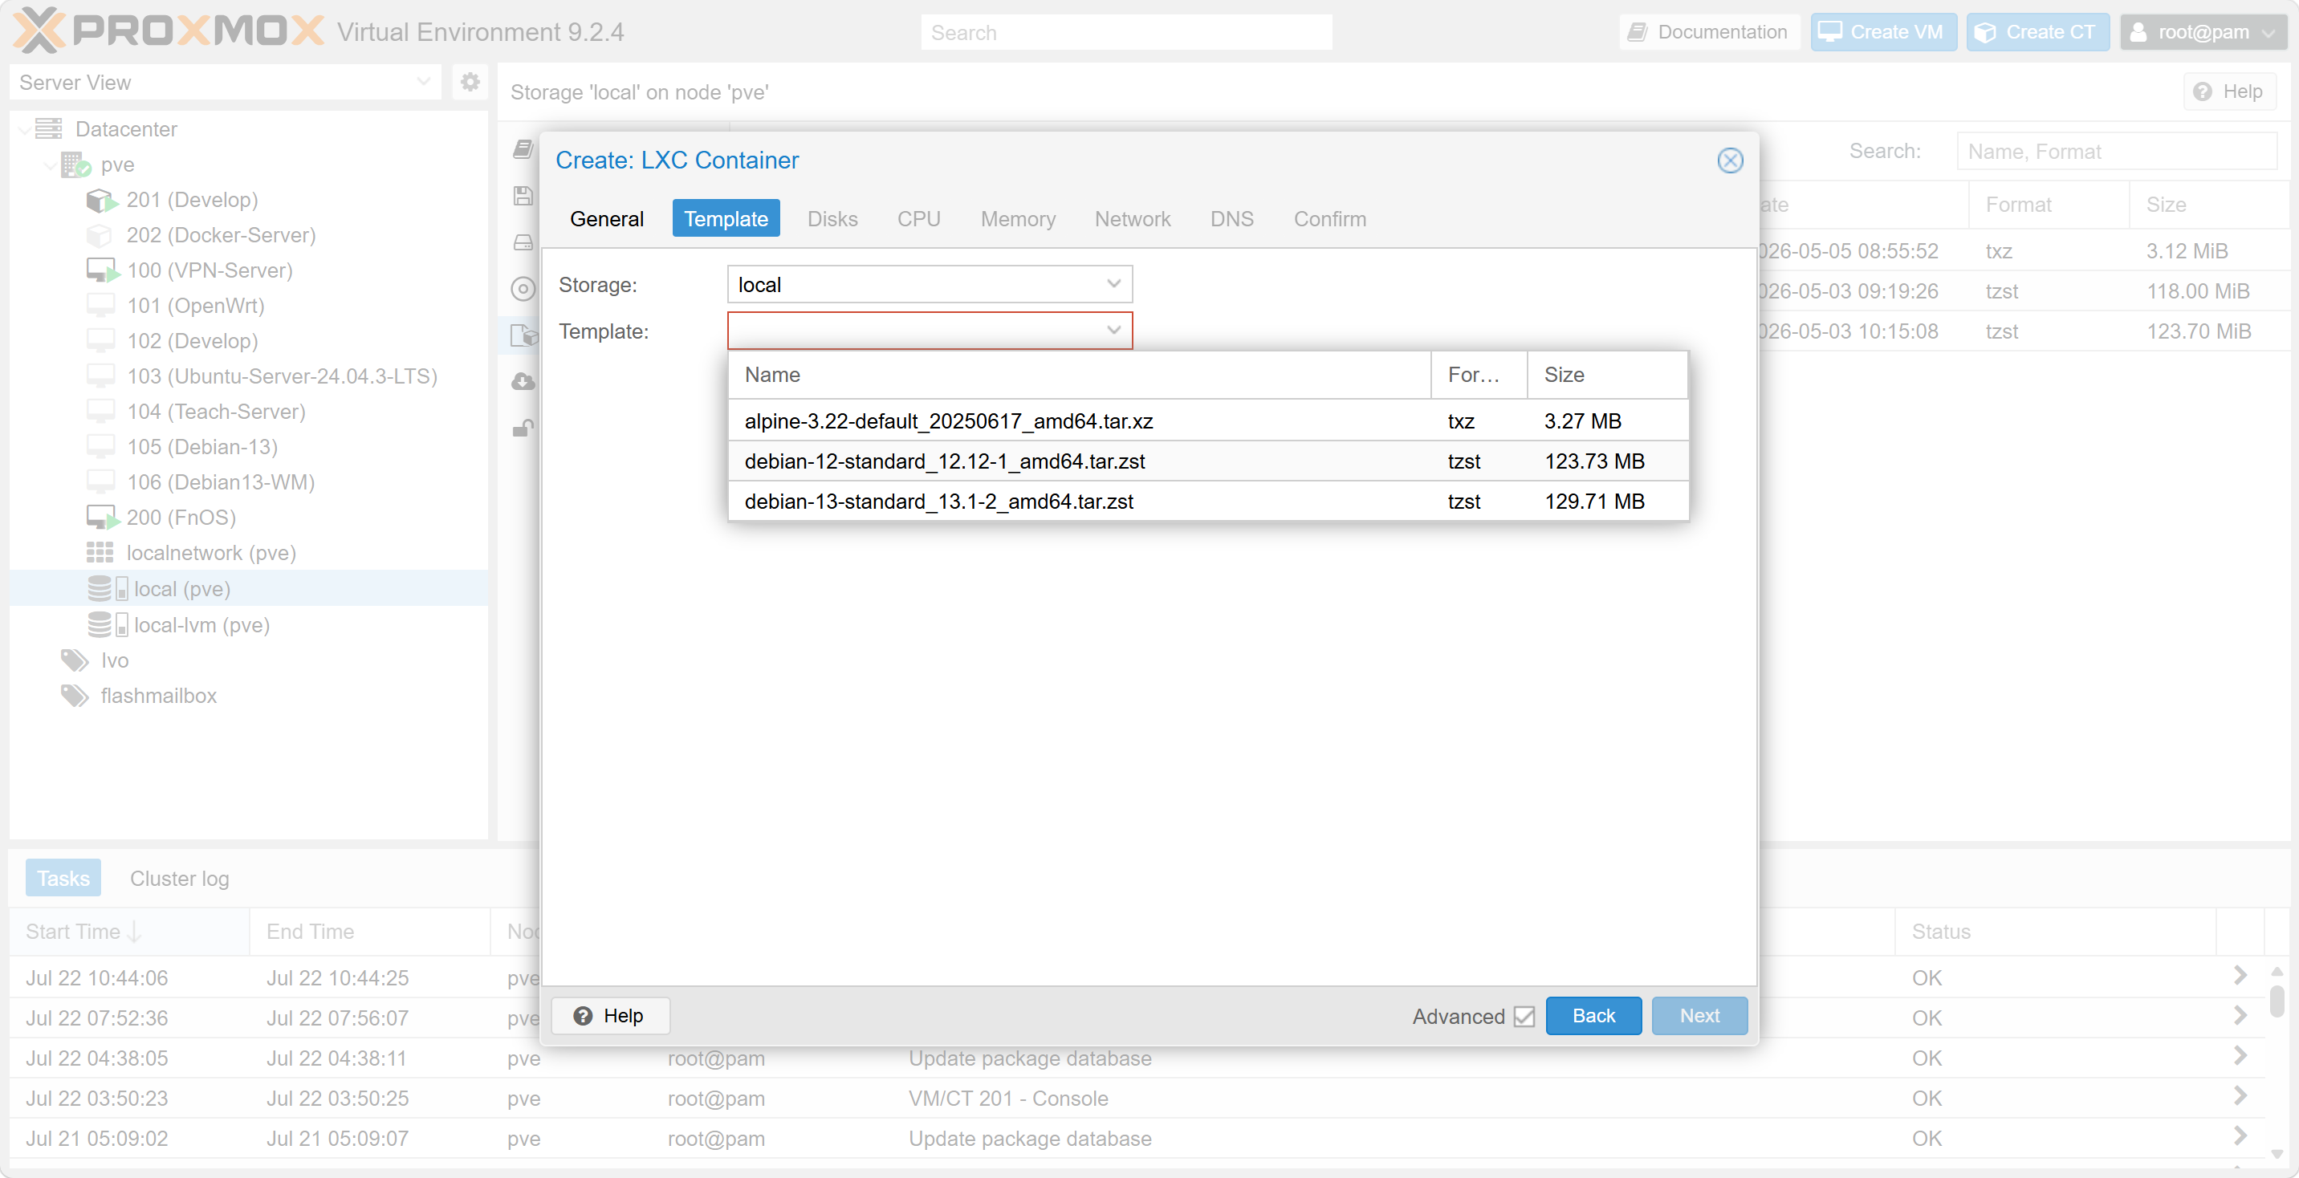Focus the top Search field
This screenshot has width=2299, height=1178.
click(x=1126, y=32)
